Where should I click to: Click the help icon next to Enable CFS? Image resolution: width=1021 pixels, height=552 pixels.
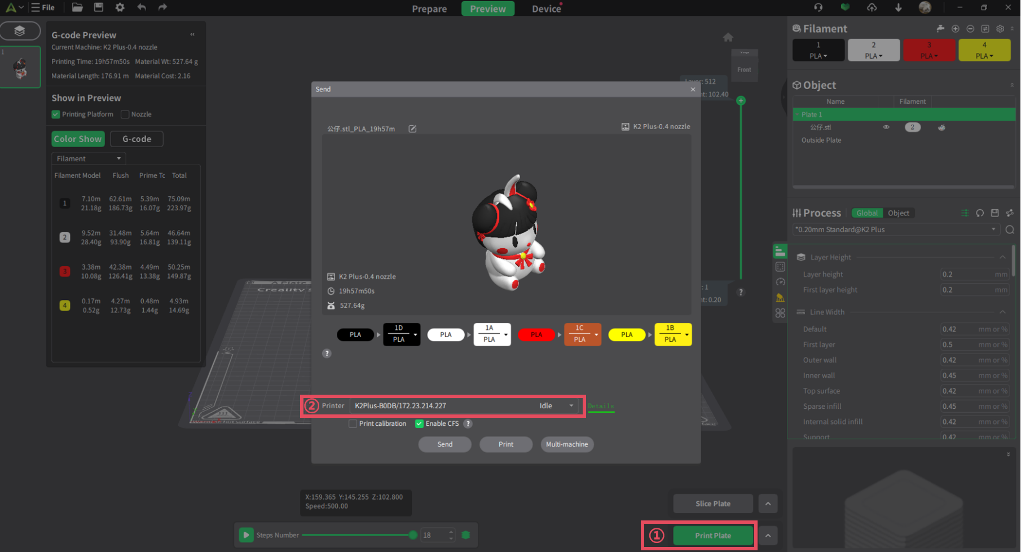[x=468, y=424]
